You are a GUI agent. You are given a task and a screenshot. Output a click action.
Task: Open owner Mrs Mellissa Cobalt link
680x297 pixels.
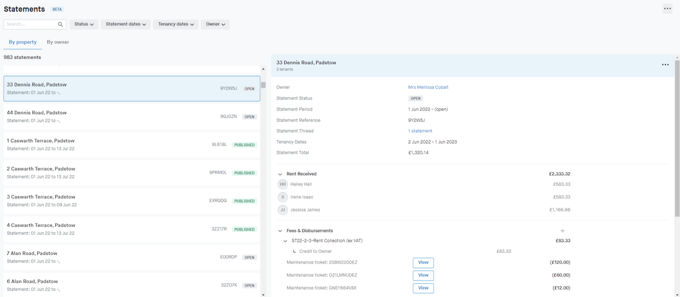tap(428, 87)
